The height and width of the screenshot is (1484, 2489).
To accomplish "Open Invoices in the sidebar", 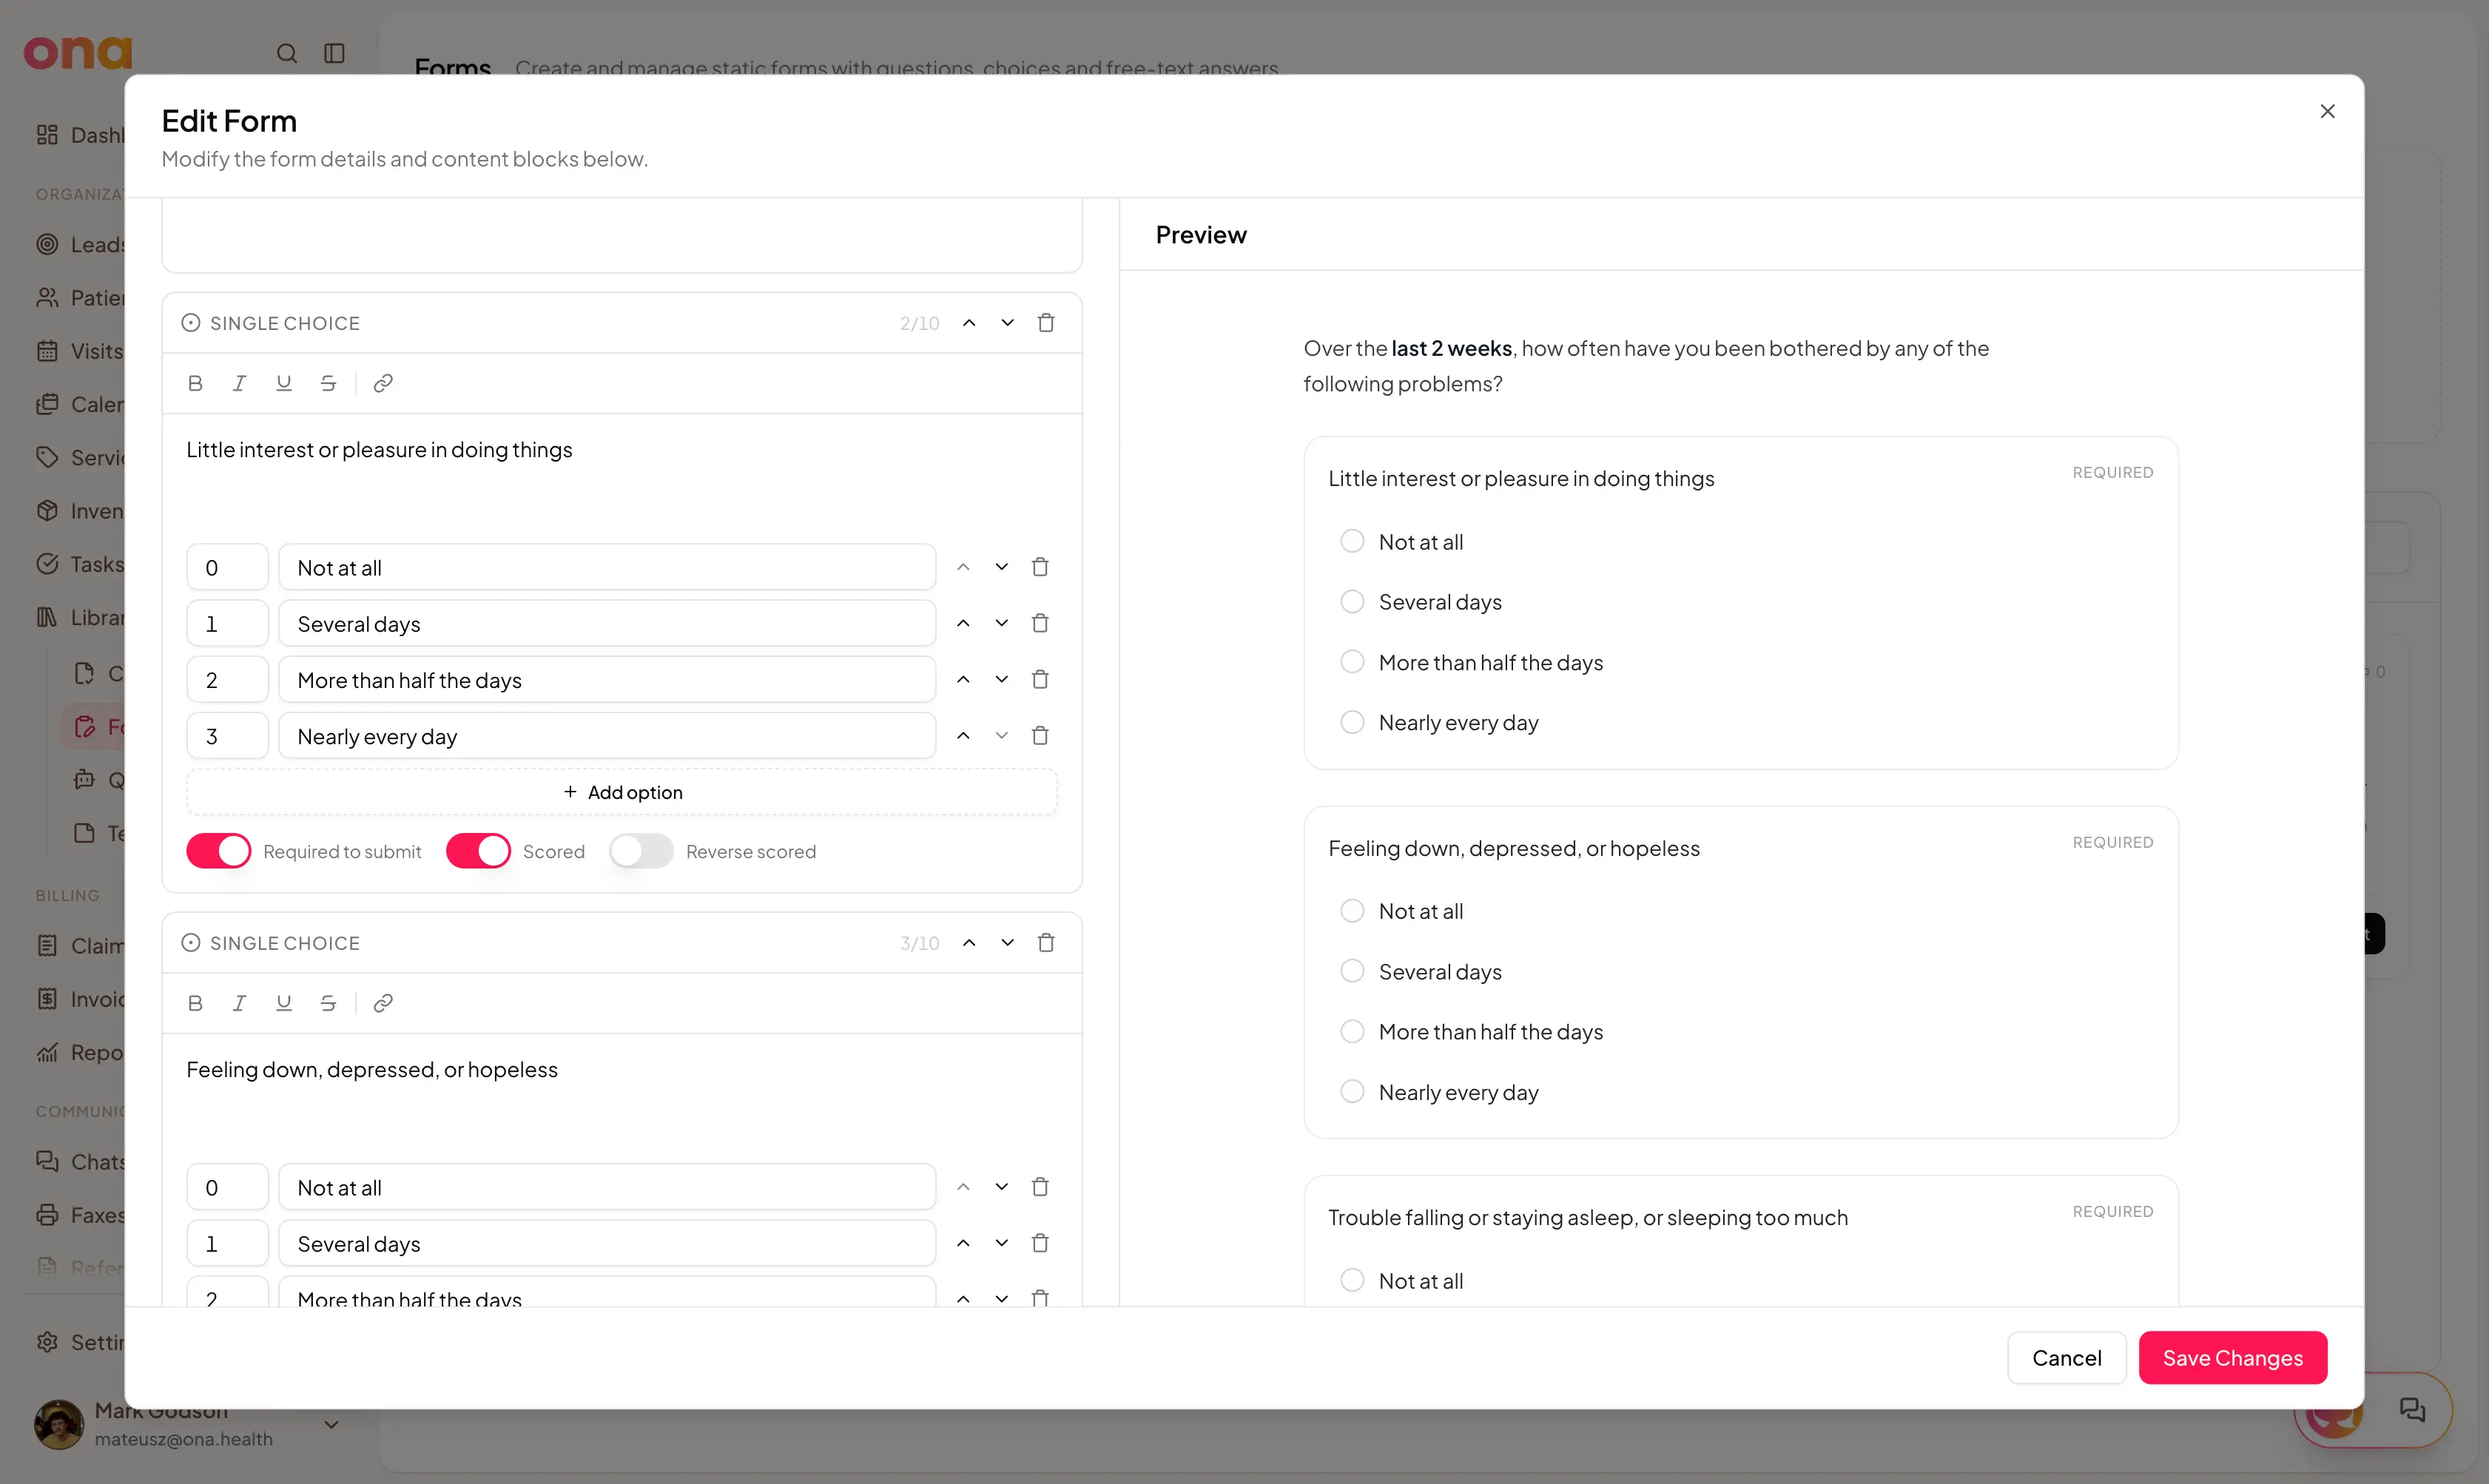I will [80, 999].
